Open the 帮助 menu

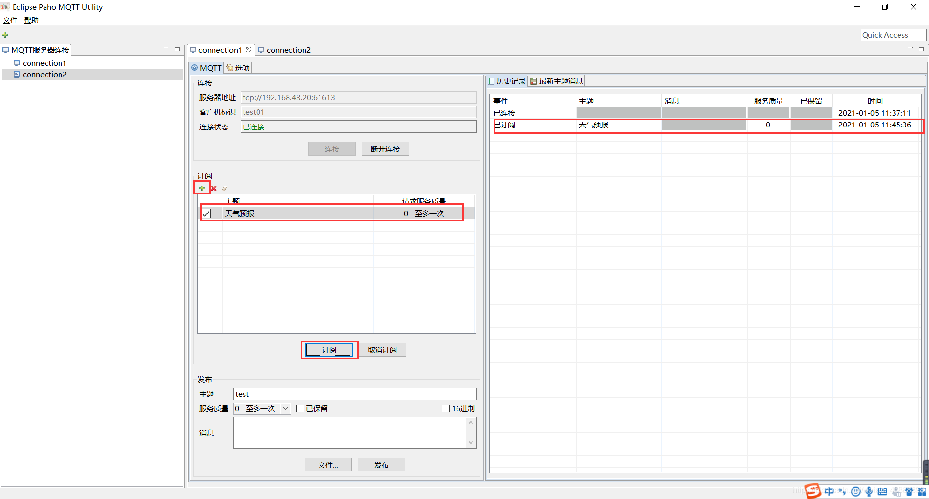[31, 20]
